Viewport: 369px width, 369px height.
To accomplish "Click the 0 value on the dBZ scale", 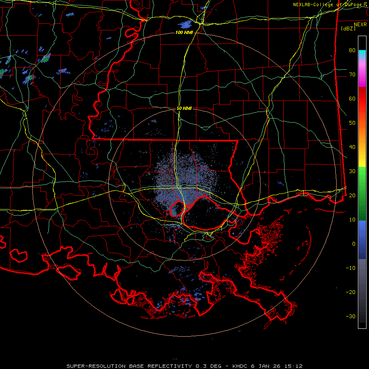I will click(354, 244).
